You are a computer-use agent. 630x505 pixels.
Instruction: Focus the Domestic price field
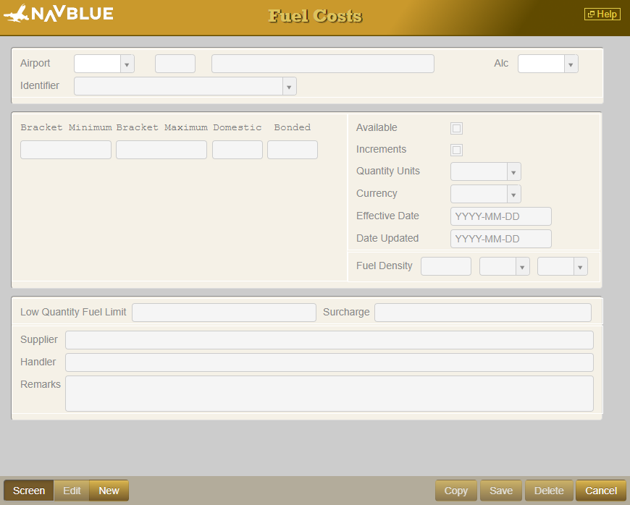coord(238,150)
